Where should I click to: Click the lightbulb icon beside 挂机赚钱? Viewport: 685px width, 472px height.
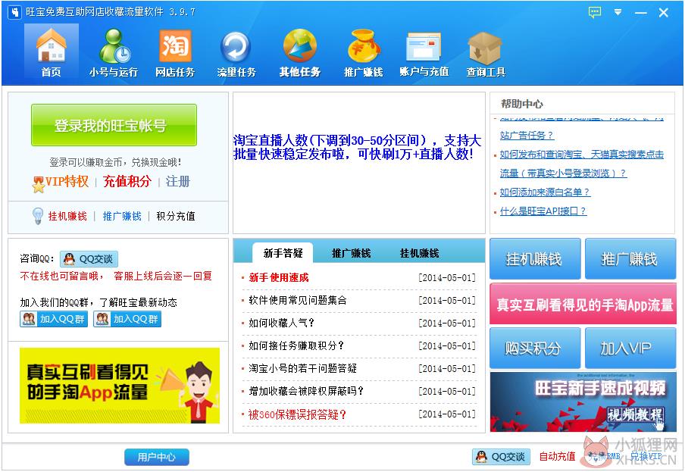click(38, 216)
